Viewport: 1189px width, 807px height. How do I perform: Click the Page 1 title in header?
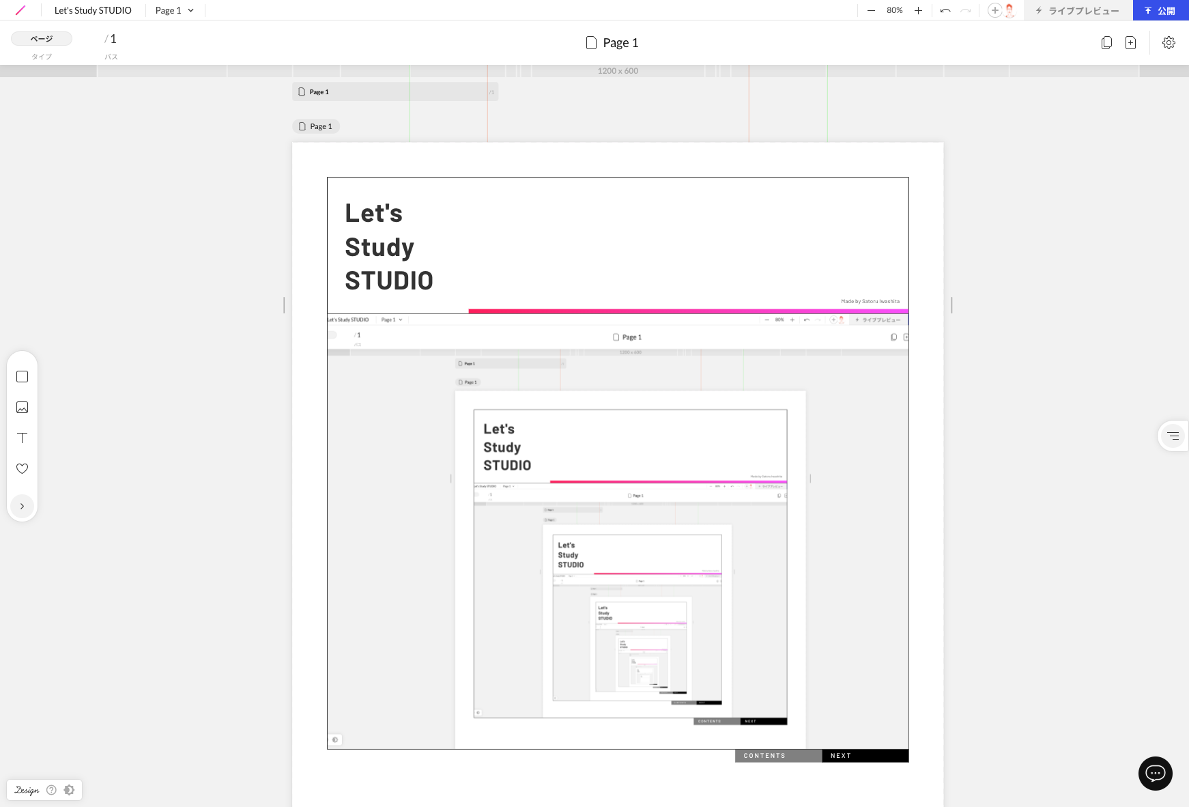(612, 42)
